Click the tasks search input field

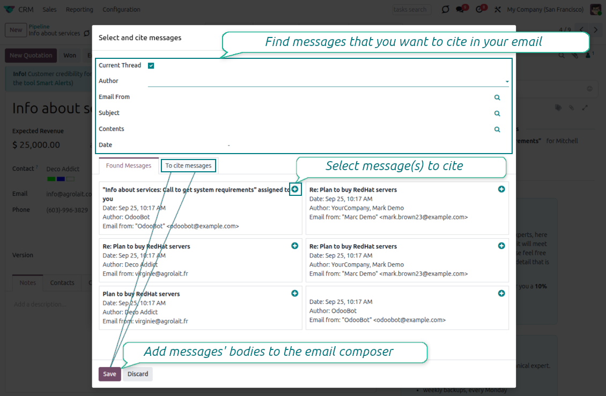(x=411, y=9)
